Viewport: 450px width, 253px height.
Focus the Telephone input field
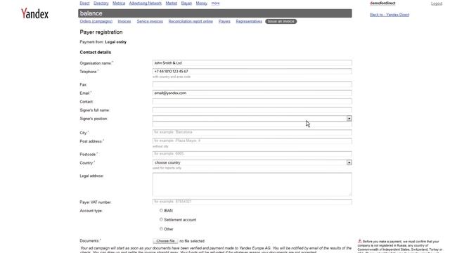coord(252,71)
